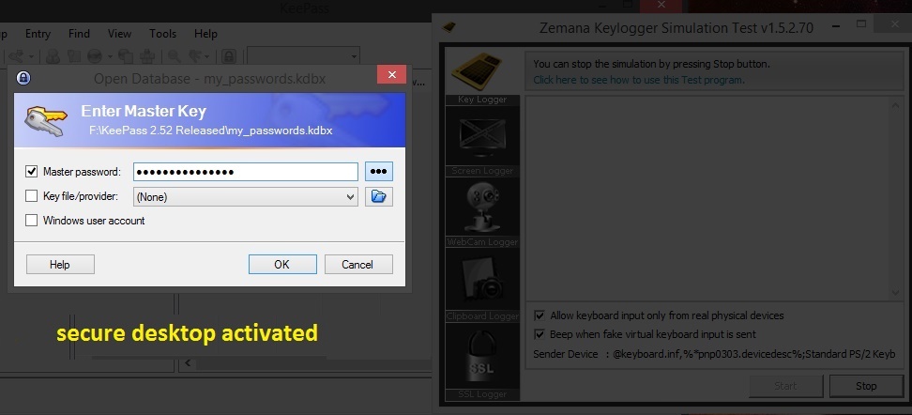912x415 pixels.
Task: Click Add Entry key icon in KeePass toolbar
Action: click(16, 56)
